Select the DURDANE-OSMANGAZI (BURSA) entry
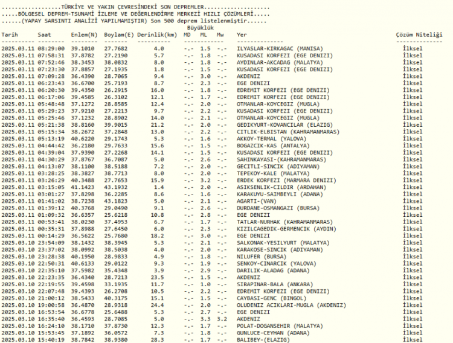Image resolution: width=453 pixels, height=343 pixels. (273, 208)
